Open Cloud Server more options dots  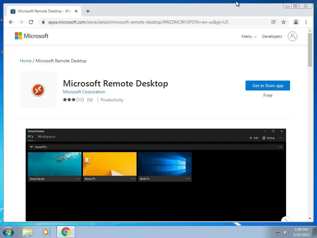pos(78,179)
